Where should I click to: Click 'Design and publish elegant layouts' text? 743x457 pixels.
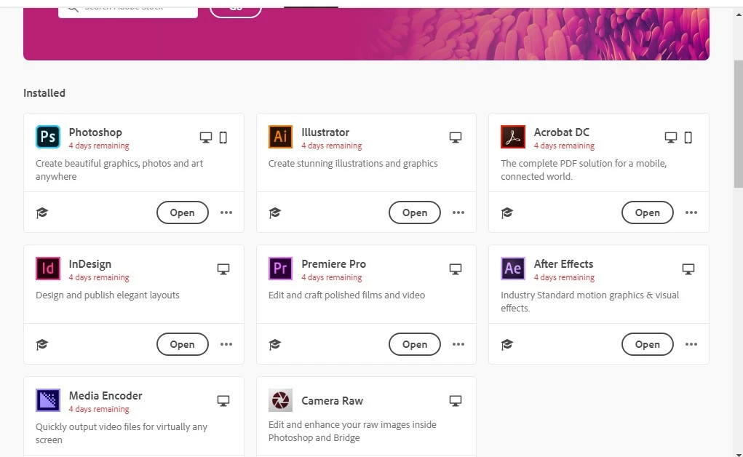coord(108,295)
